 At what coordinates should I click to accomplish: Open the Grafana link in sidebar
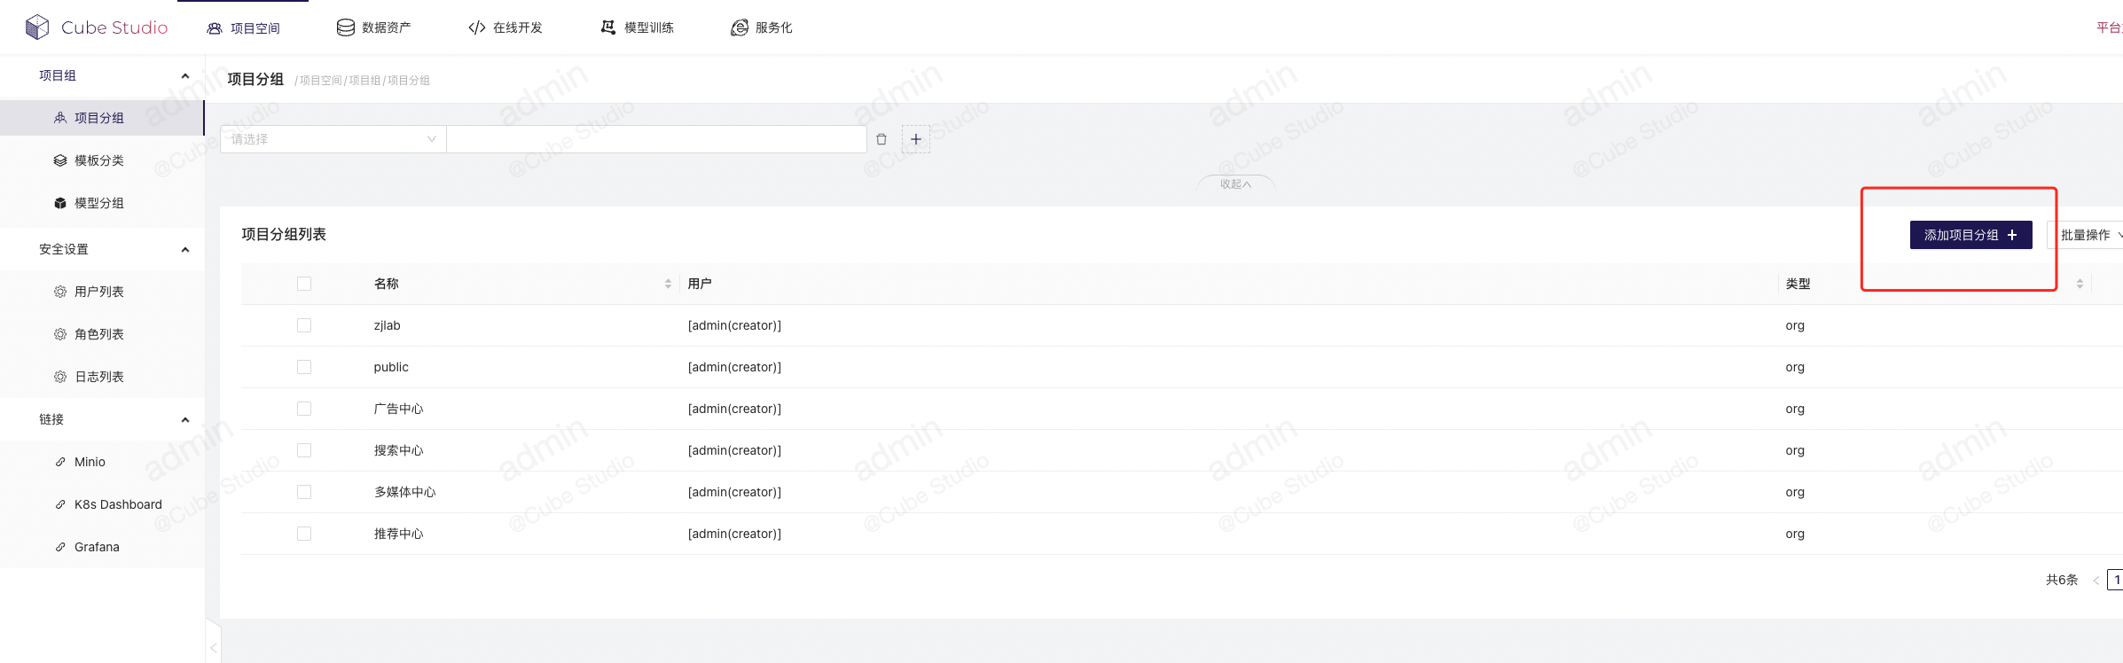click(97, 547)
